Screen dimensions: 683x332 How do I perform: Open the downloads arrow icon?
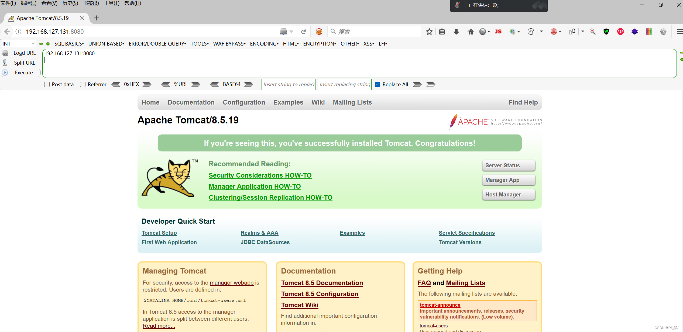point(456,32)
